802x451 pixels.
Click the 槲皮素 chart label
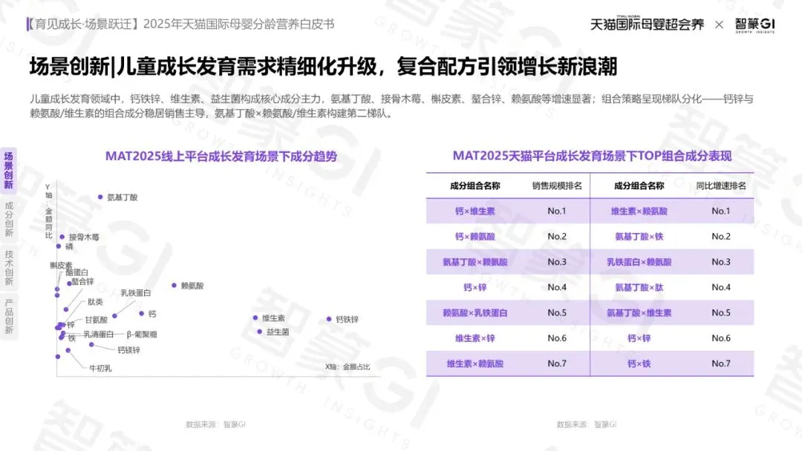(60, 265)
